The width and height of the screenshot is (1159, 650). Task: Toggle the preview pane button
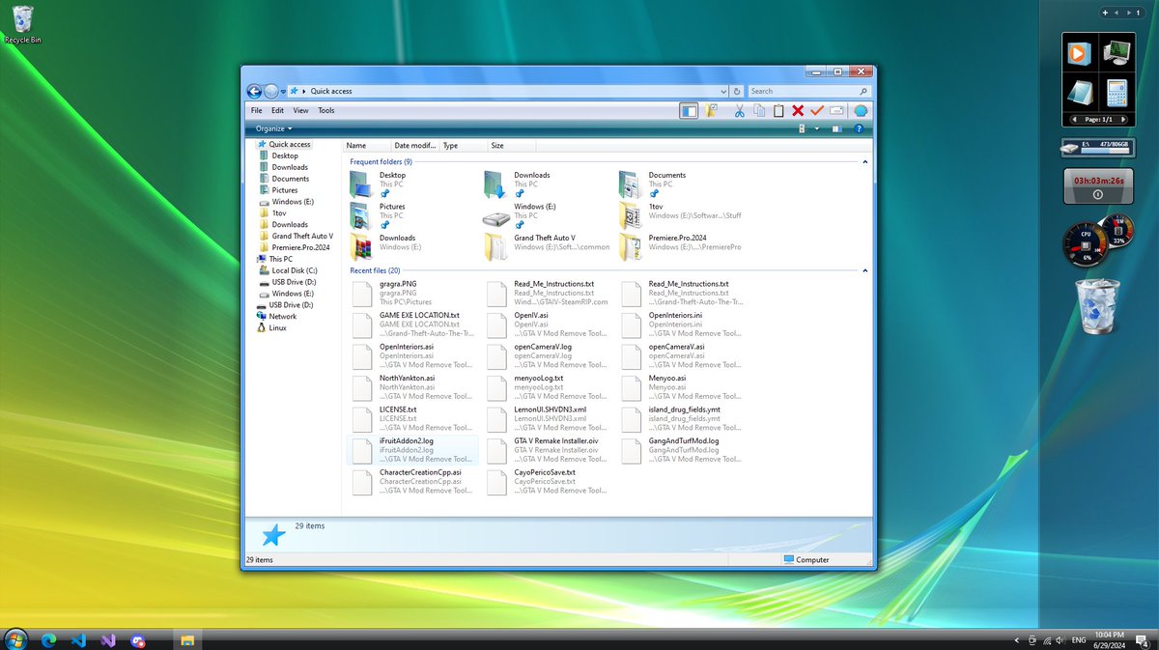(836, 128)
